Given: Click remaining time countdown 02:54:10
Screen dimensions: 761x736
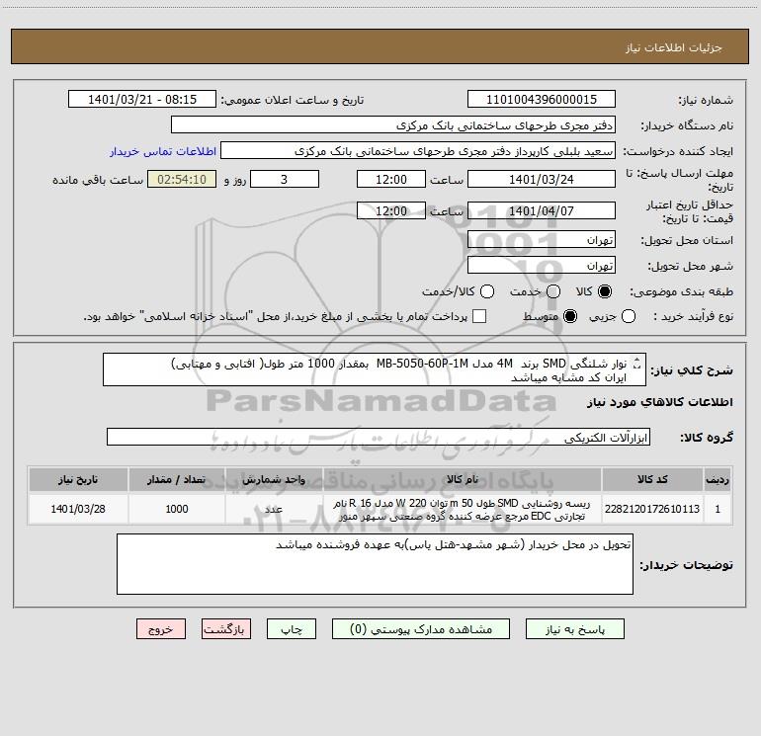Looking at the screenshot, I should 182,179.
